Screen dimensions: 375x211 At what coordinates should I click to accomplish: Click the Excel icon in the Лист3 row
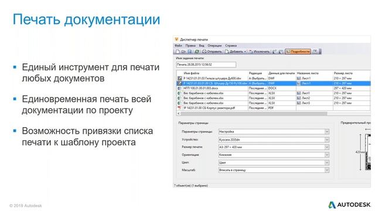tap(179, 103)
